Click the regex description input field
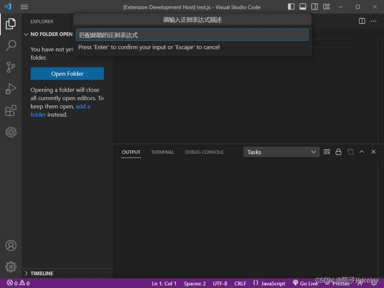Screen dimensions: 384x288 [192, 35]
